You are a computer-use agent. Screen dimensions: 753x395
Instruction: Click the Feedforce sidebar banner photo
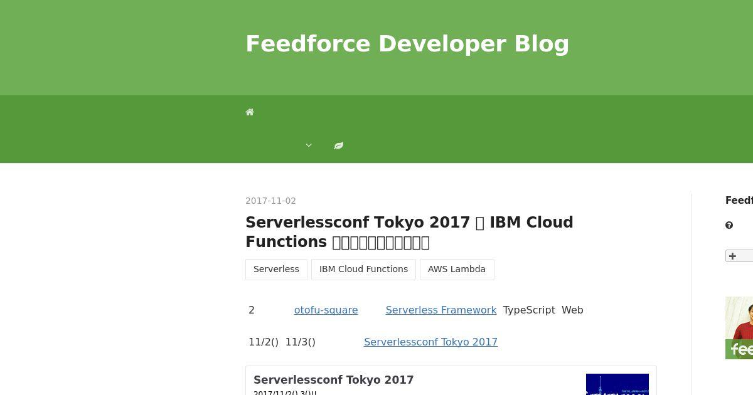[739, 318]
